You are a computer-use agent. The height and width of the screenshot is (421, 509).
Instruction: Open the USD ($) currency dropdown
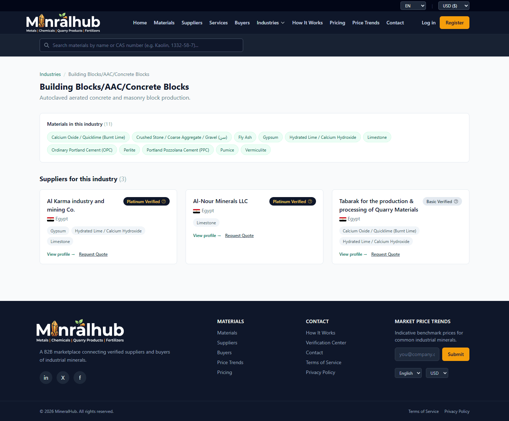pos(454,6)
